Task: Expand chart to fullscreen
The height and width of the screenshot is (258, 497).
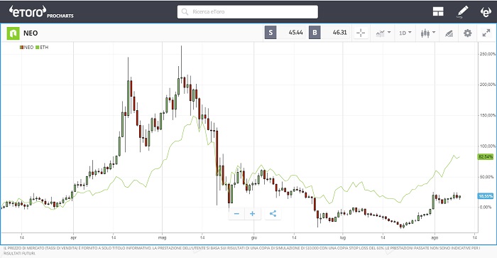Action: click(x=486, y=33)
